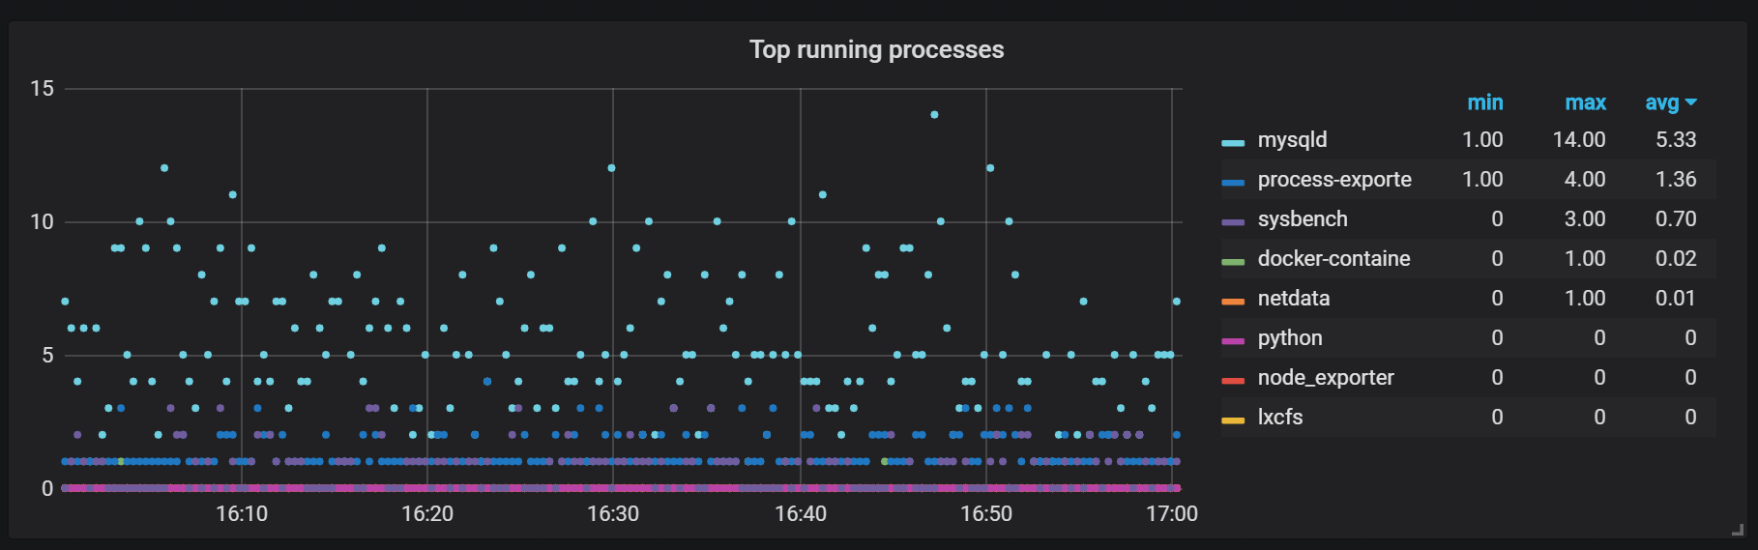The height and width of the screenshot is (550, 1758).
Task: Click the node_exporter red color swatch
Action: click(1233, 380)
